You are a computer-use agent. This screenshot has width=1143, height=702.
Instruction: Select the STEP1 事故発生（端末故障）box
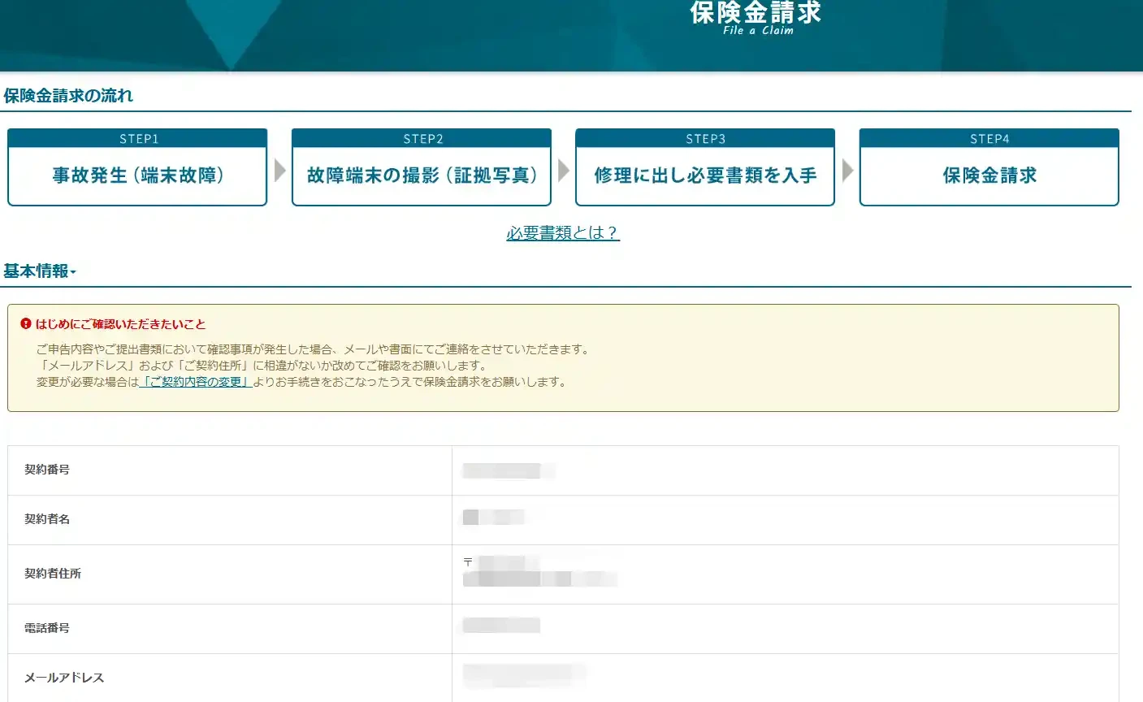coord(137,167)
